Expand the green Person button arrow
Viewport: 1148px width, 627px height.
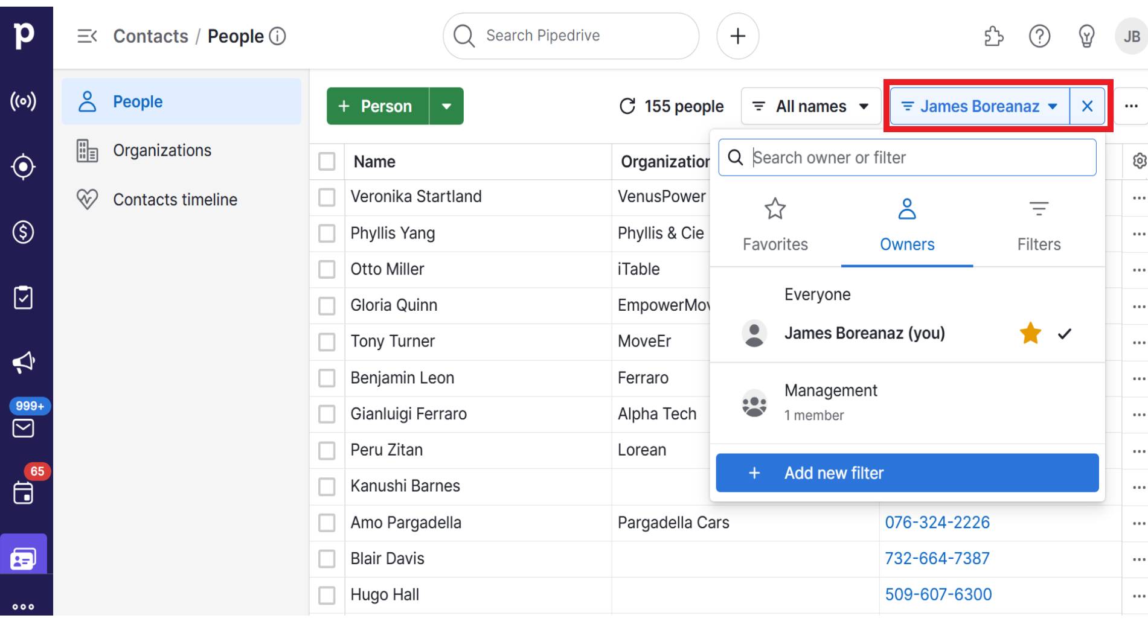pos(446,106)
